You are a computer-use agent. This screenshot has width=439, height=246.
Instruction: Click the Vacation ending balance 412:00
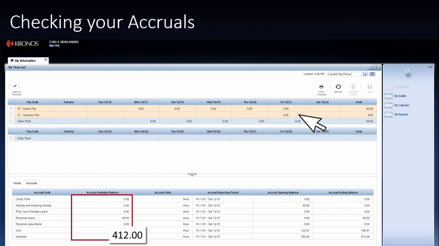click(365, 236)
